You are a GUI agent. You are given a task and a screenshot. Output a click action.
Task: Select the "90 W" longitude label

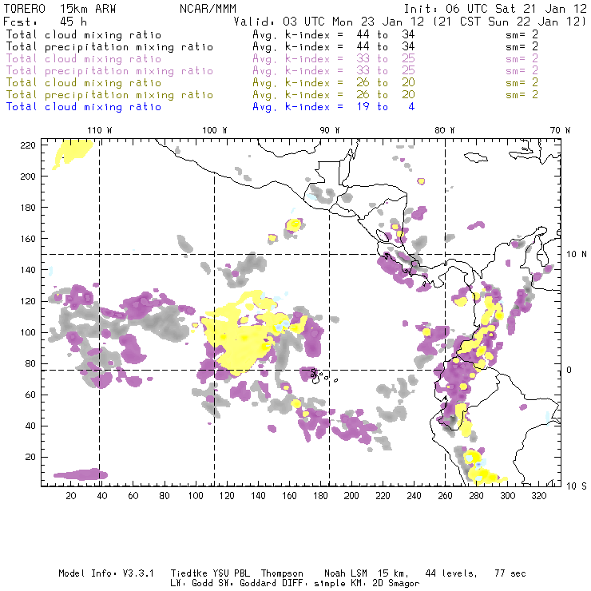coord(330,130)
